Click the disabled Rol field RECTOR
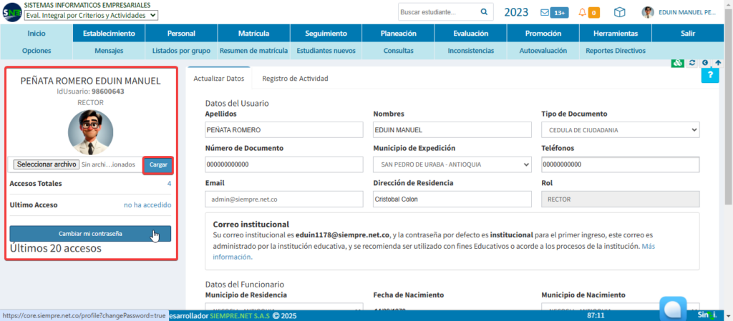This screenshot has height=321, width=733. (x=621, y=199)
